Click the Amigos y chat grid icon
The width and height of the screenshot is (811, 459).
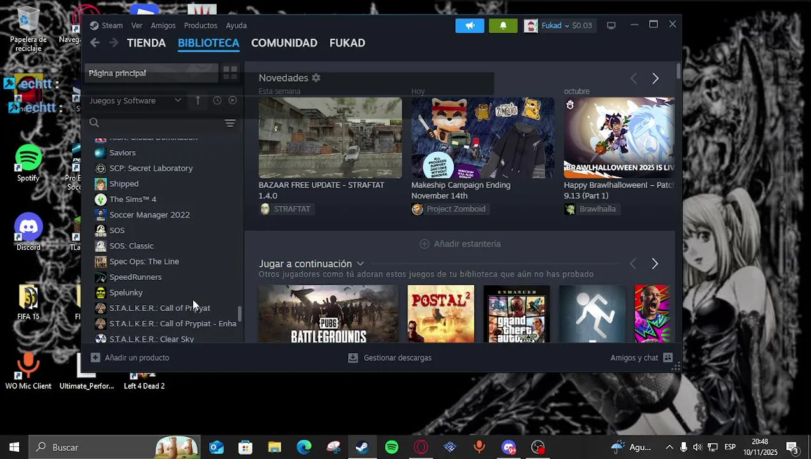pyautogui.click(x=668, y=358)
